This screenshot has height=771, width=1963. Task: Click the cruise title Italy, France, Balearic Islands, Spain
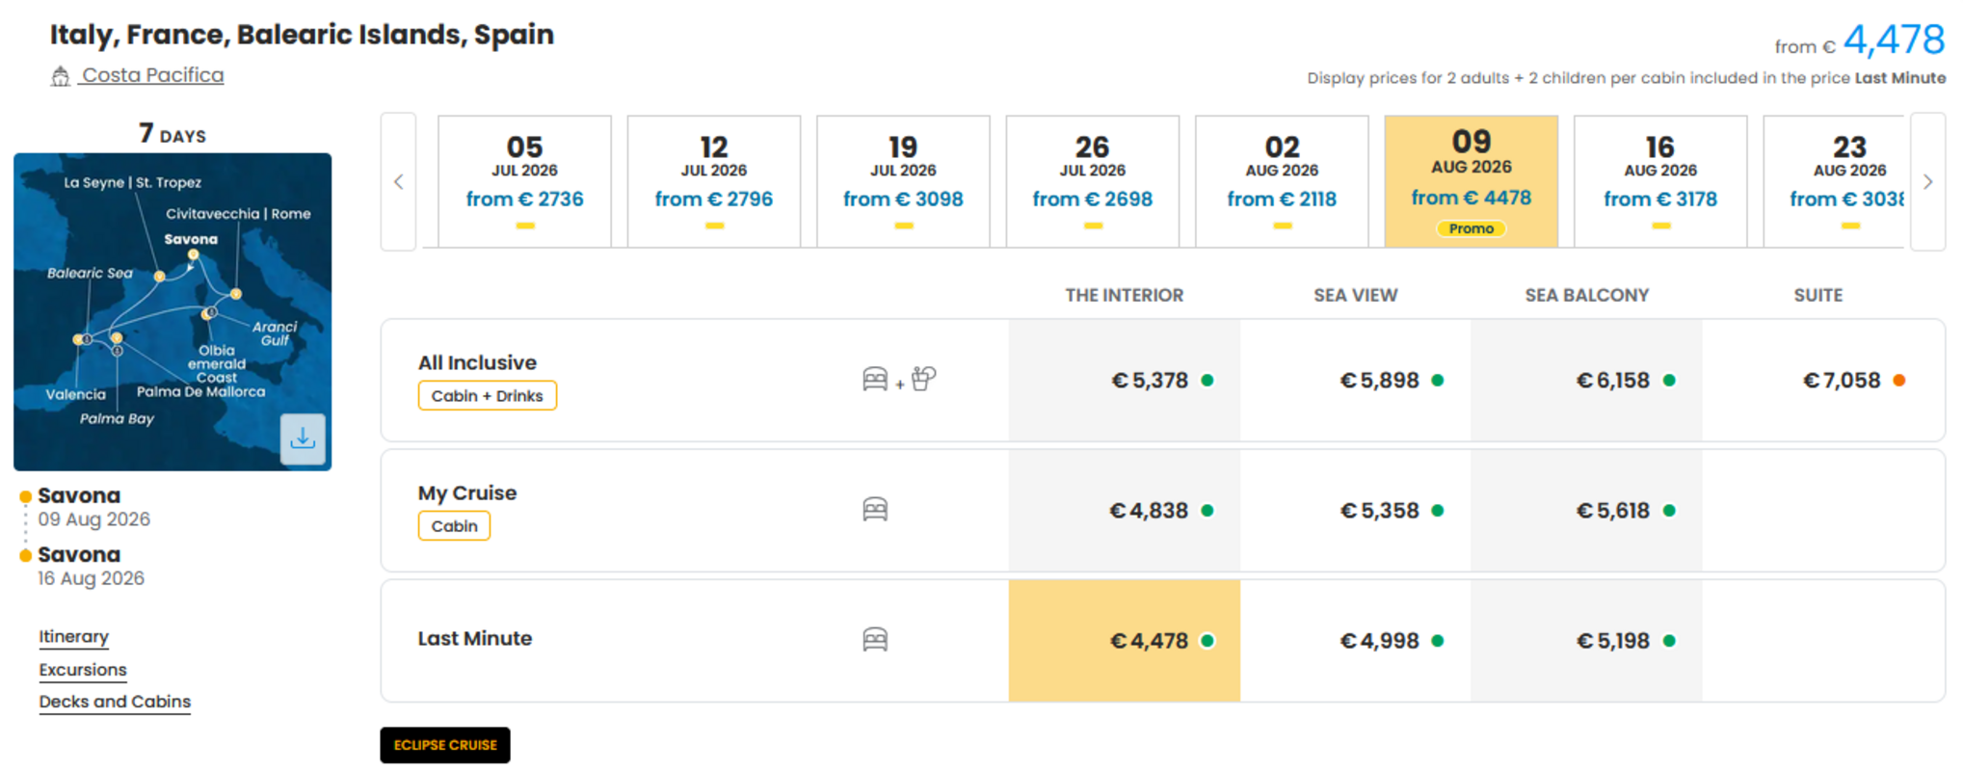[x=302, y=35]
